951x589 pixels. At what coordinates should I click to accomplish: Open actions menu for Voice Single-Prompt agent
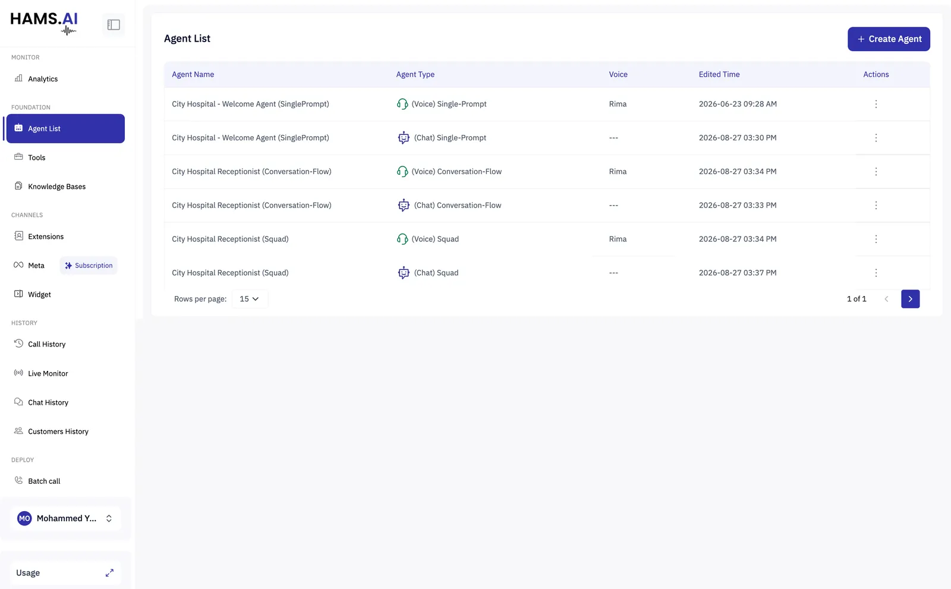[876, 104]
